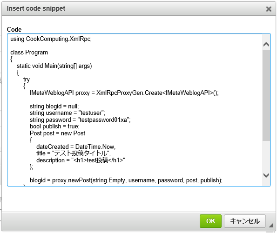Viewport: 277px width, 233px height.
Task: Click the 'Code' field label
Action: (14, 29)
